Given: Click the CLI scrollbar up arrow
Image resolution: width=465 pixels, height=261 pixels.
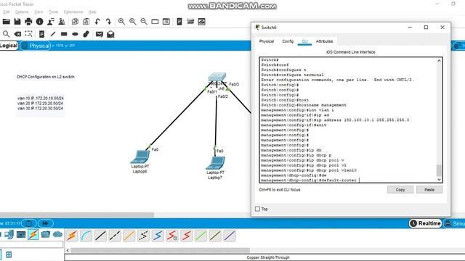Looking at the screenshot, I should 439,61.
